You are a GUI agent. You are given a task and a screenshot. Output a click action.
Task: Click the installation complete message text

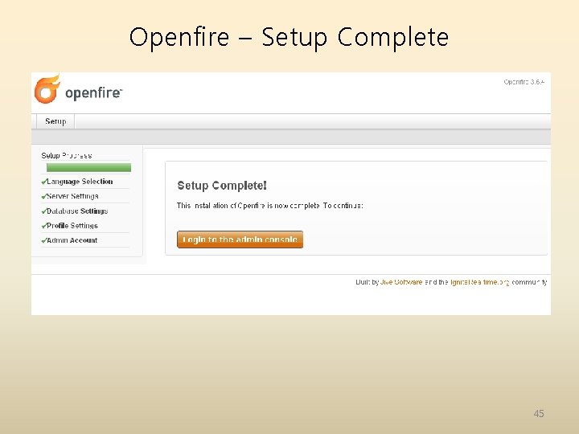[x=270, y=206]
